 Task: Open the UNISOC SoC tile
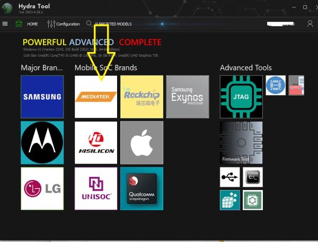click(x=96, y=188)
